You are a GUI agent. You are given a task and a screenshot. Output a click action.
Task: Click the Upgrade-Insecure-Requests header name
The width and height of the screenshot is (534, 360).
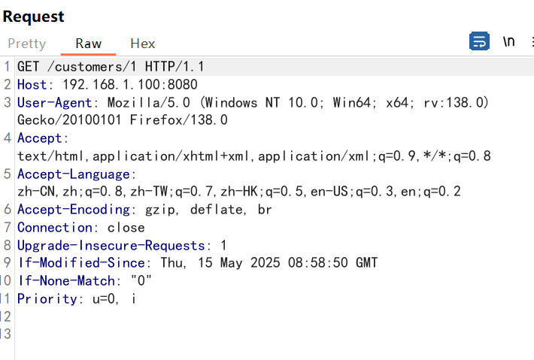coord(111,245)
